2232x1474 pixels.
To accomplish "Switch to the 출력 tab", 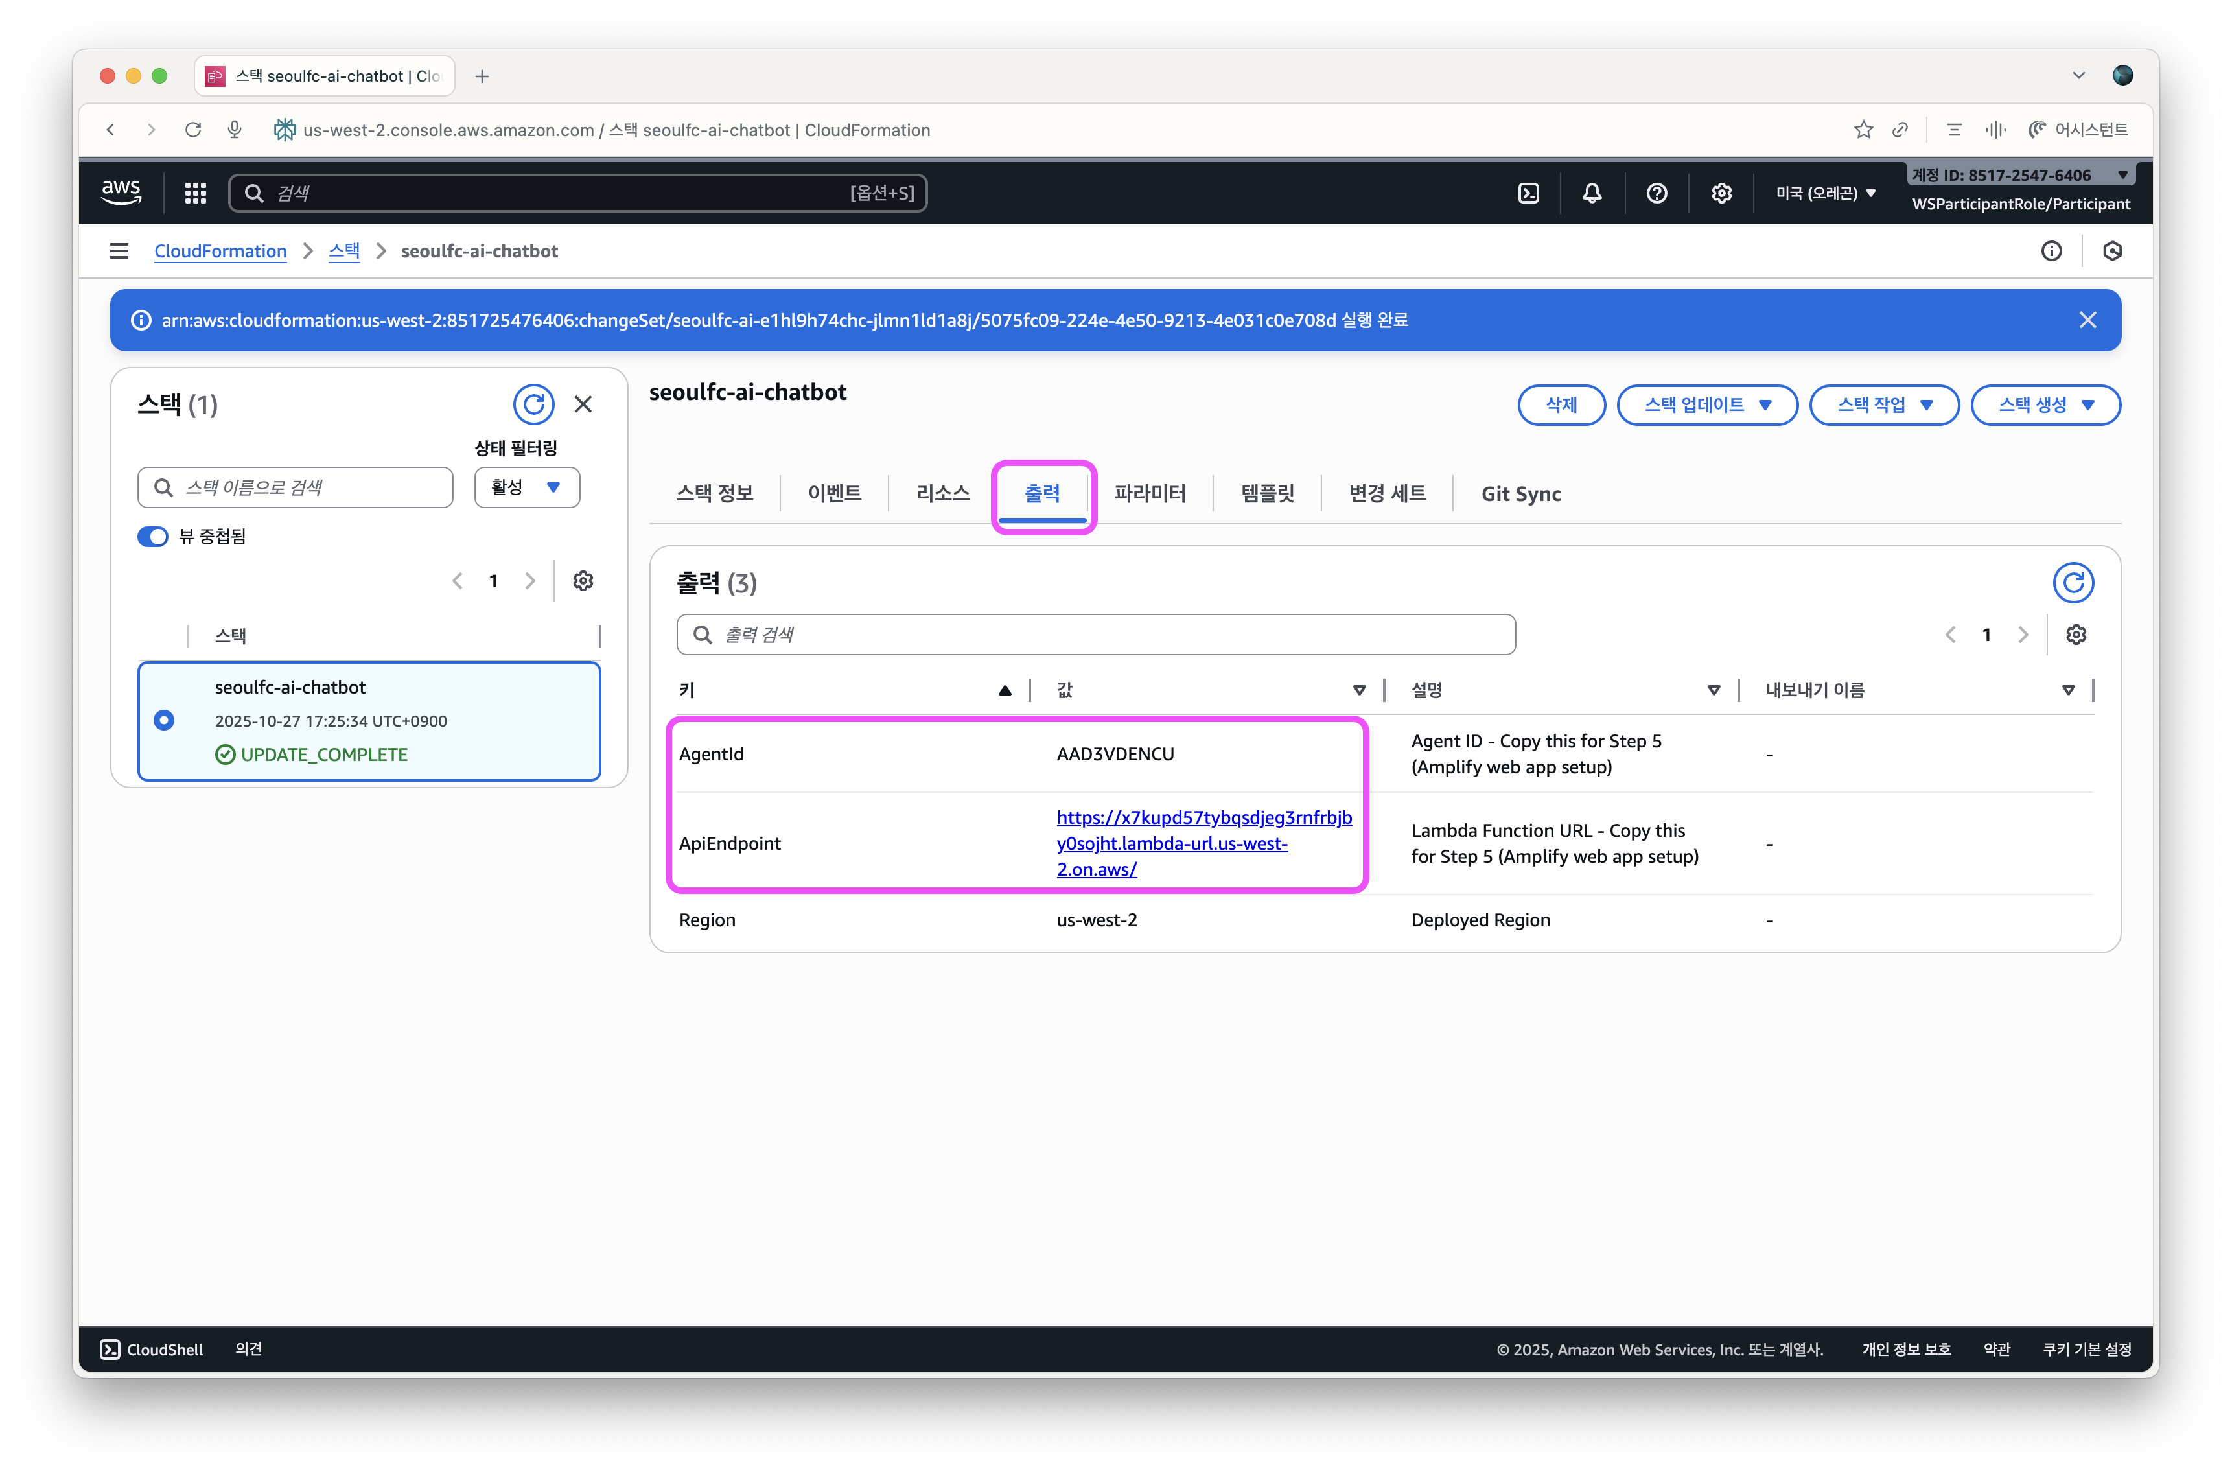I will [1042, 493].
